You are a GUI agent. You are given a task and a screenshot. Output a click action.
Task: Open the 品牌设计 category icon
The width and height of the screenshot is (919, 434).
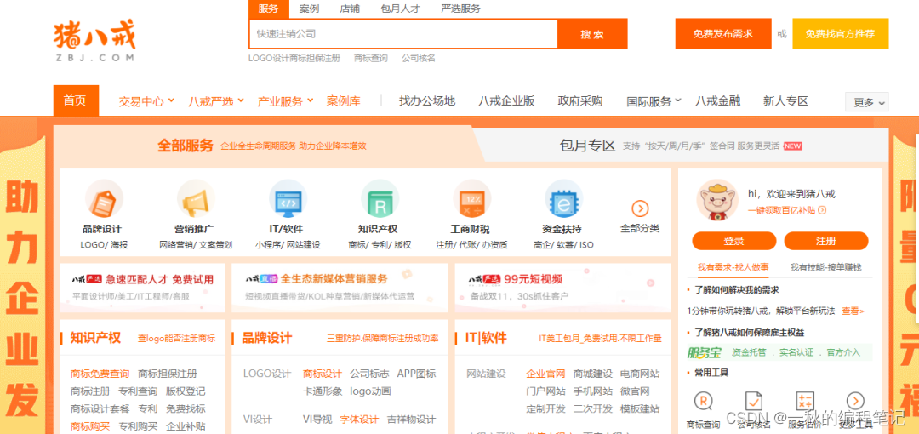[x=104, y=199]
